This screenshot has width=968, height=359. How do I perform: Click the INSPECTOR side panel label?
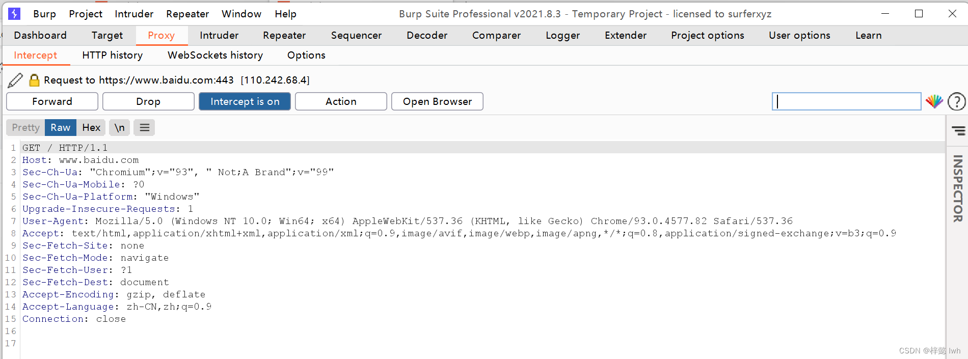958,188
